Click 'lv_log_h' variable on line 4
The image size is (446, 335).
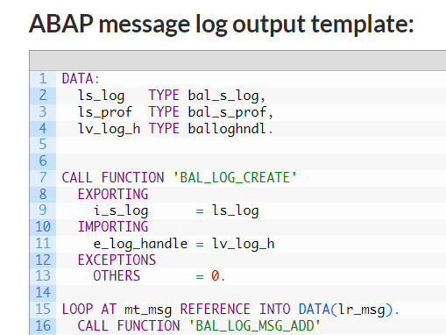109,129
